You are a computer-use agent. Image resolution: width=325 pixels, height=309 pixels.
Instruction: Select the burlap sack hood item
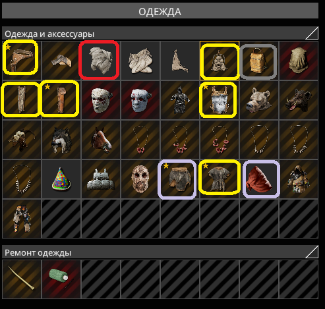pos(299,61)
